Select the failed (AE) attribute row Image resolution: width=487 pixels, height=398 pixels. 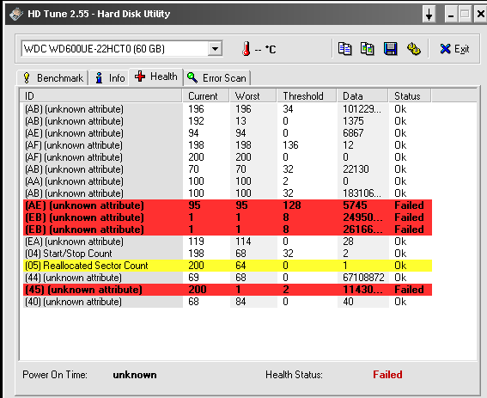(228, 205)
